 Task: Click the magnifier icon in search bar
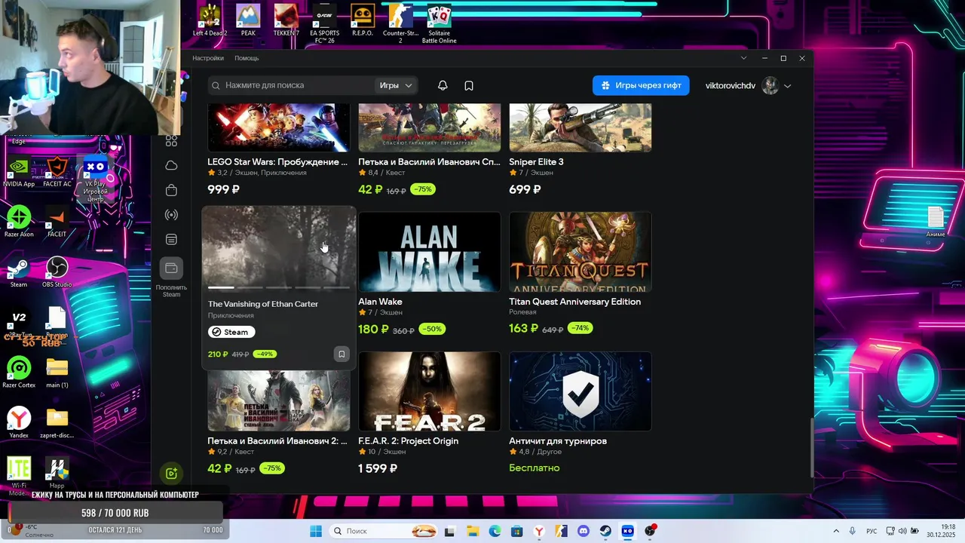click(x=216, y=85)
